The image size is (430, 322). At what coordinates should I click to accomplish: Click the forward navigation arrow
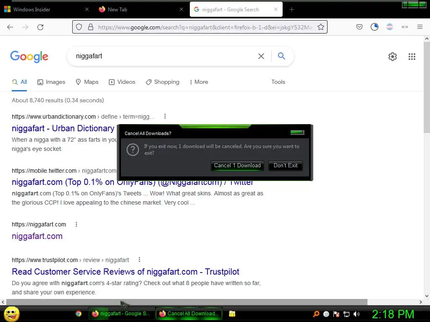25,27
